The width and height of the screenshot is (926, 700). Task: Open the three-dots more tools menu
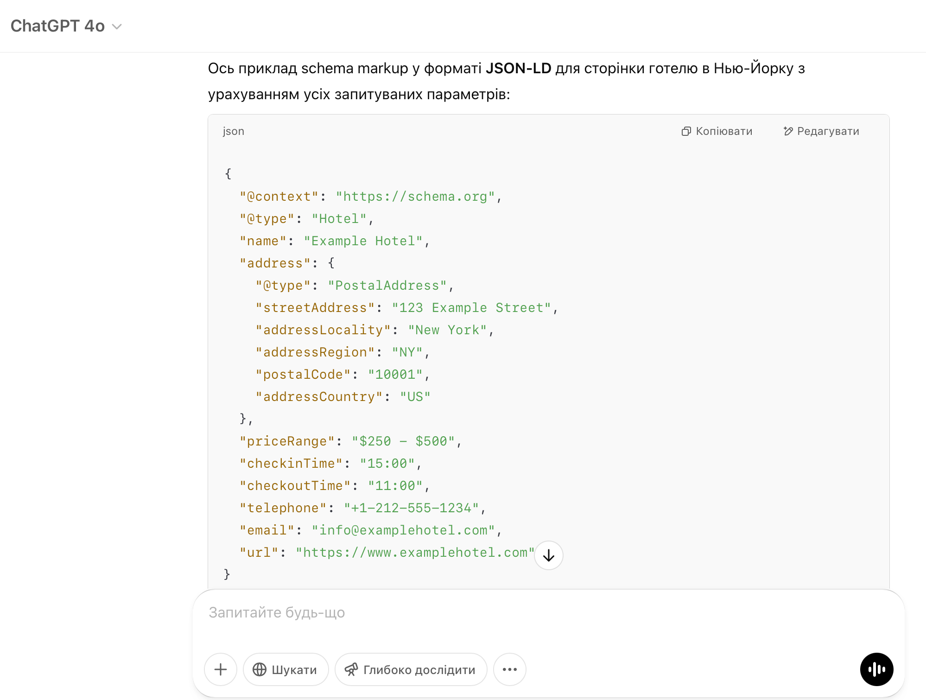click(509, 669)
